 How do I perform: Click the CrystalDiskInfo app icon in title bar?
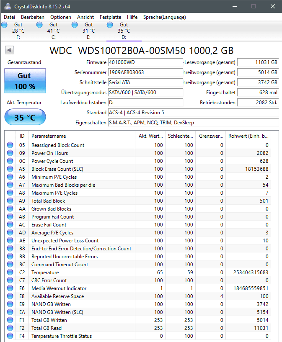click(x=8, y=6)
